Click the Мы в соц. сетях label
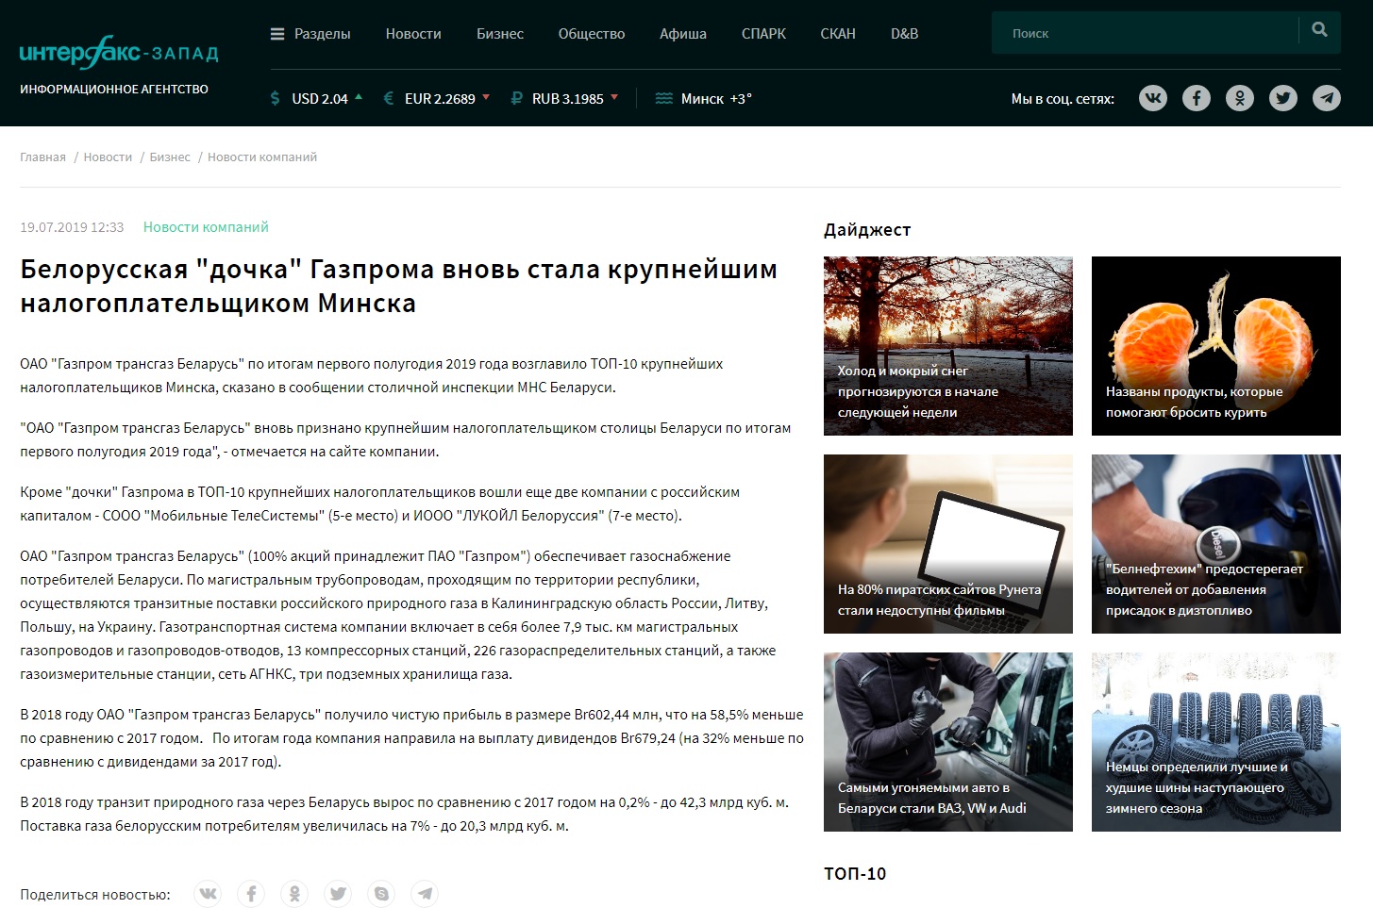 tap(1063, 98)
